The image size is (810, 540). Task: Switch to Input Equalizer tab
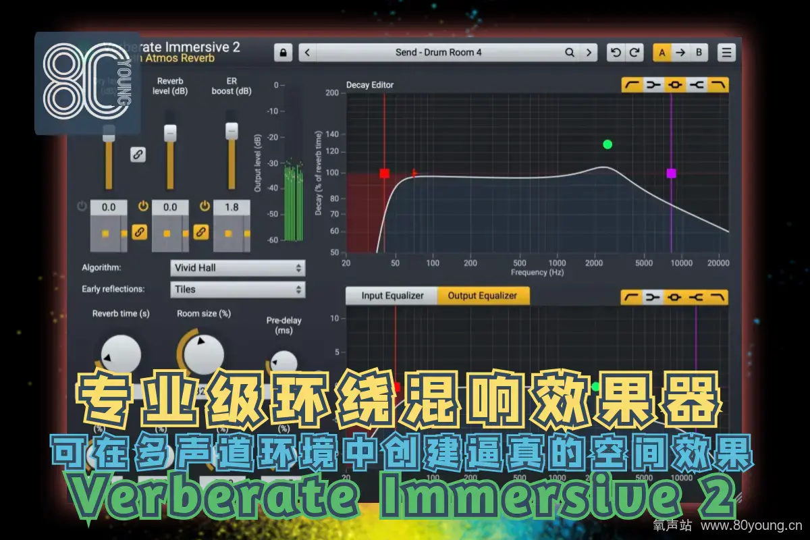pos(392,296)
